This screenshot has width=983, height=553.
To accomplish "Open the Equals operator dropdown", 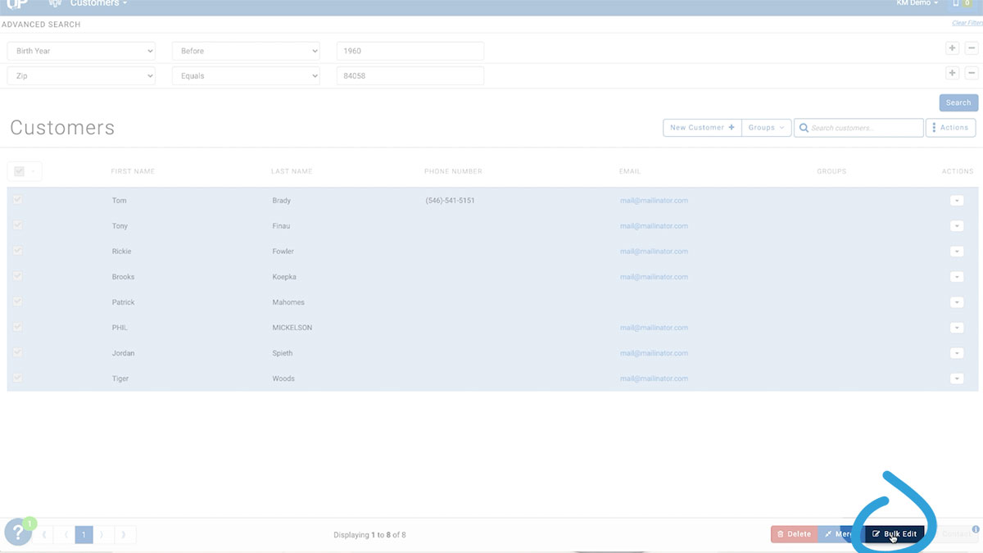I will (246, 75).
